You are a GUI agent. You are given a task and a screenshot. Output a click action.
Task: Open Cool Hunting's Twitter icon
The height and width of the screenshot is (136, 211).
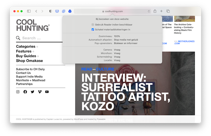32,92
